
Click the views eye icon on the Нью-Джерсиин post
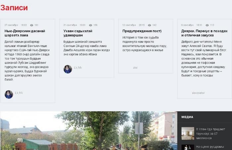click(31, 25)
